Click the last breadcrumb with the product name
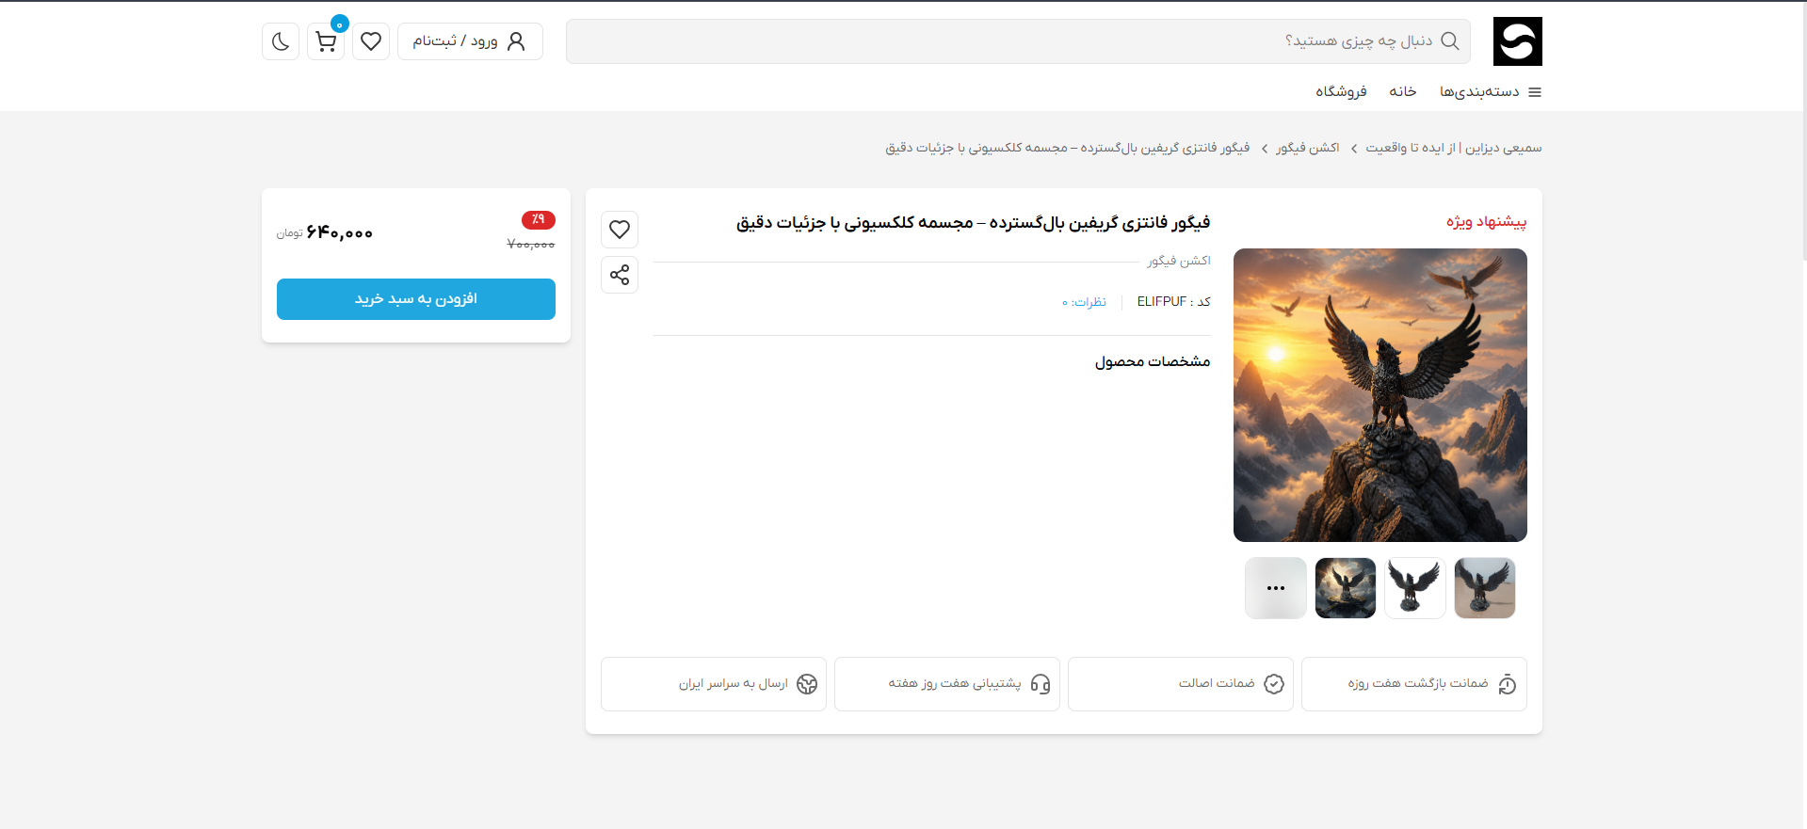1807x829 pixels. [x=1068, y=148]
